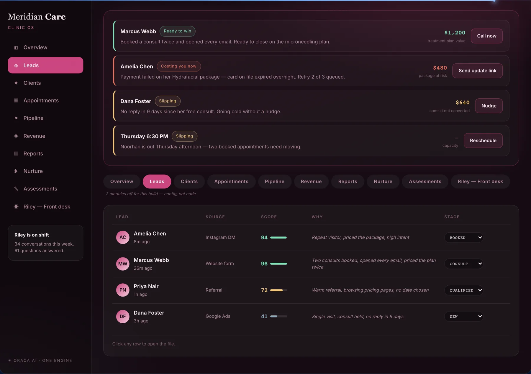Open the BOOKED stage dropdown for Amelia Chen
The height and width of the screenshot is (374, 531).
[x=464, y=238]
